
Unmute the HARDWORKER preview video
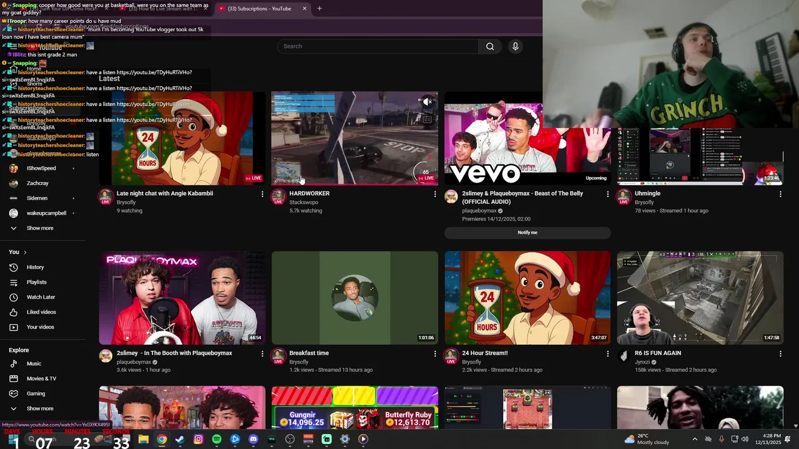point(428,102)
